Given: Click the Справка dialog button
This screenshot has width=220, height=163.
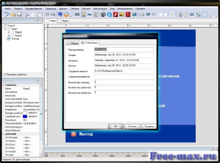Looking at the screenshot, I should [149, 126].
